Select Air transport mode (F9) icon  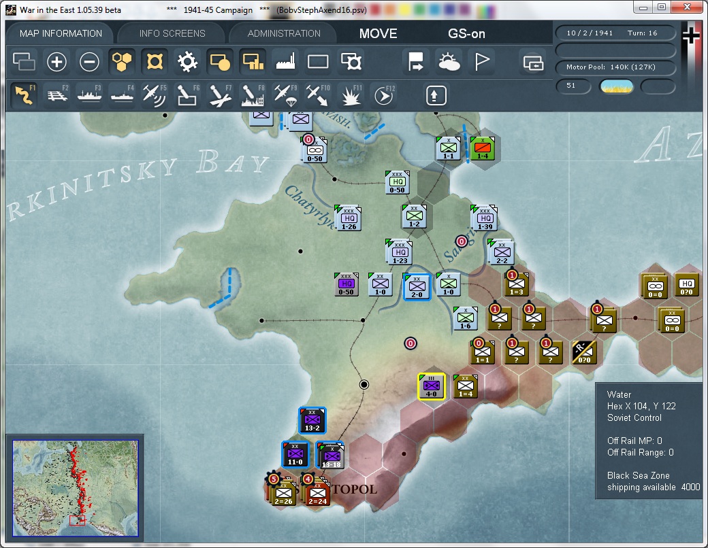[285, 95]
